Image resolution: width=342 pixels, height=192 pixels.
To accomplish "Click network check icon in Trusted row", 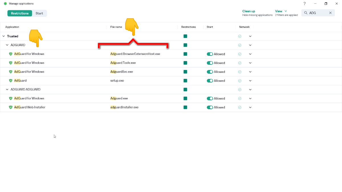I will [x=240, y=36].
